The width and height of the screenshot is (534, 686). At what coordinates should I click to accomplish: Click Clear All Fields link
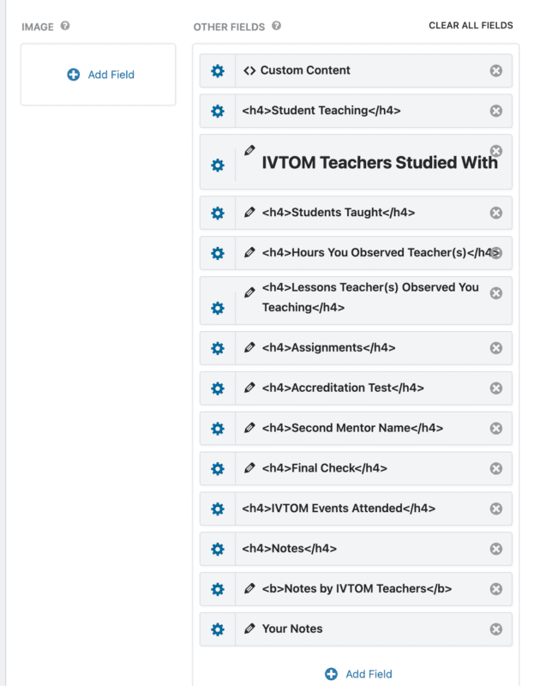[x=471, y=26]
